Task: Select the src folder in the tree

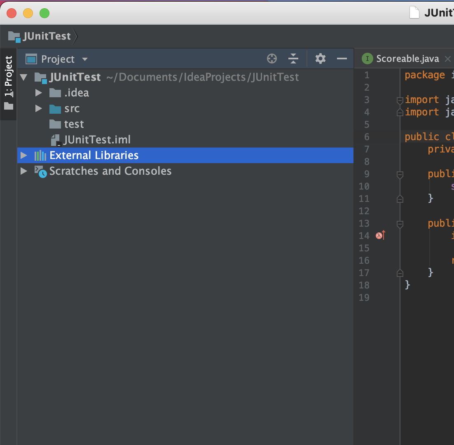Action: click(x=185, y=109)
